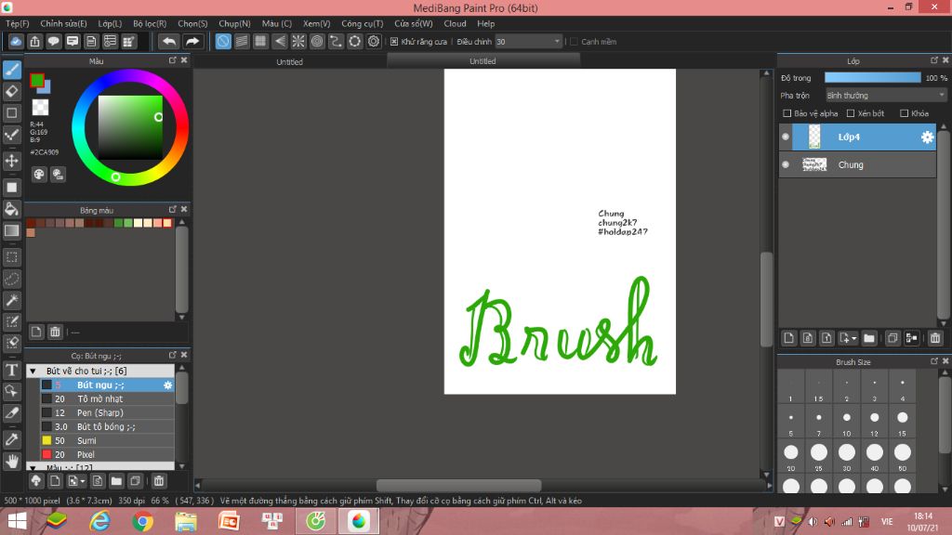Click the Redo arrow in toolbar
Image resolution: width=952 pixels, height=535 pixels.
(x=192, y=41)
